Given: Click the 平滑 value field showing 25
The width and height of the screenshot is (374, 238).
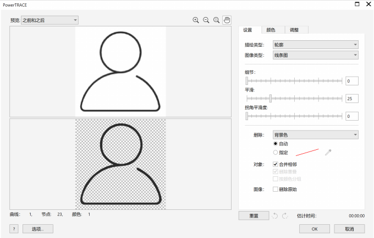Looking at the screenshot, I should click(x=352, y=99).
